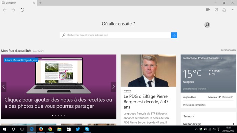Expand the Tennis section chevron
Viewport: 237px width, 133px height.
point(193,116)
